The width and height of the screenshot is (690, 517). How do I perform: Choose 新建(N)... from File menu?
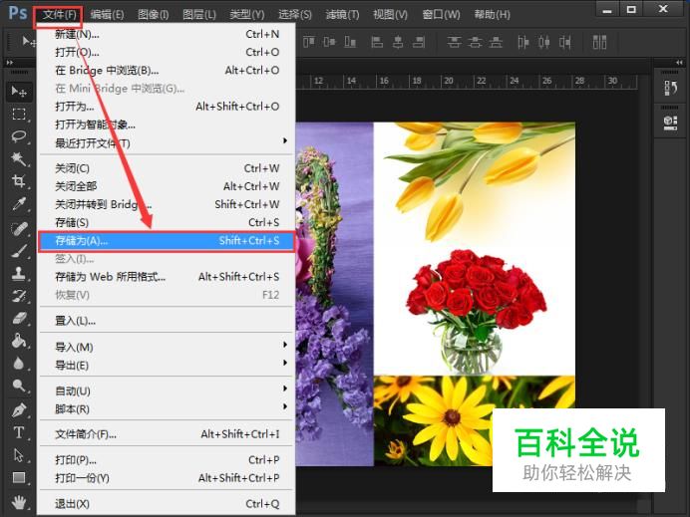[x=167, y=34]
